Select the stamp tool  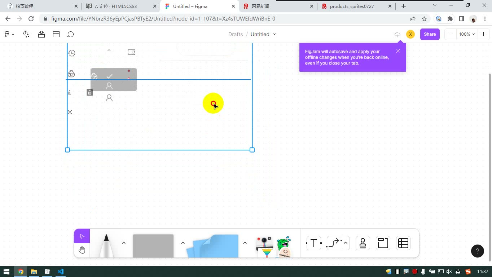[363, 243]
